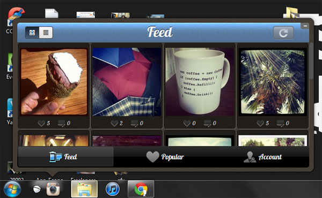Switch to grid view layout

pos(32,33)
